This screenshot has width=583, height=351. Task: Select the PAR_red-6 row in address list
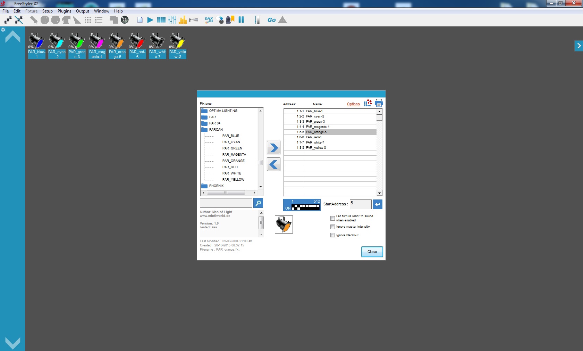click(330, 137)
